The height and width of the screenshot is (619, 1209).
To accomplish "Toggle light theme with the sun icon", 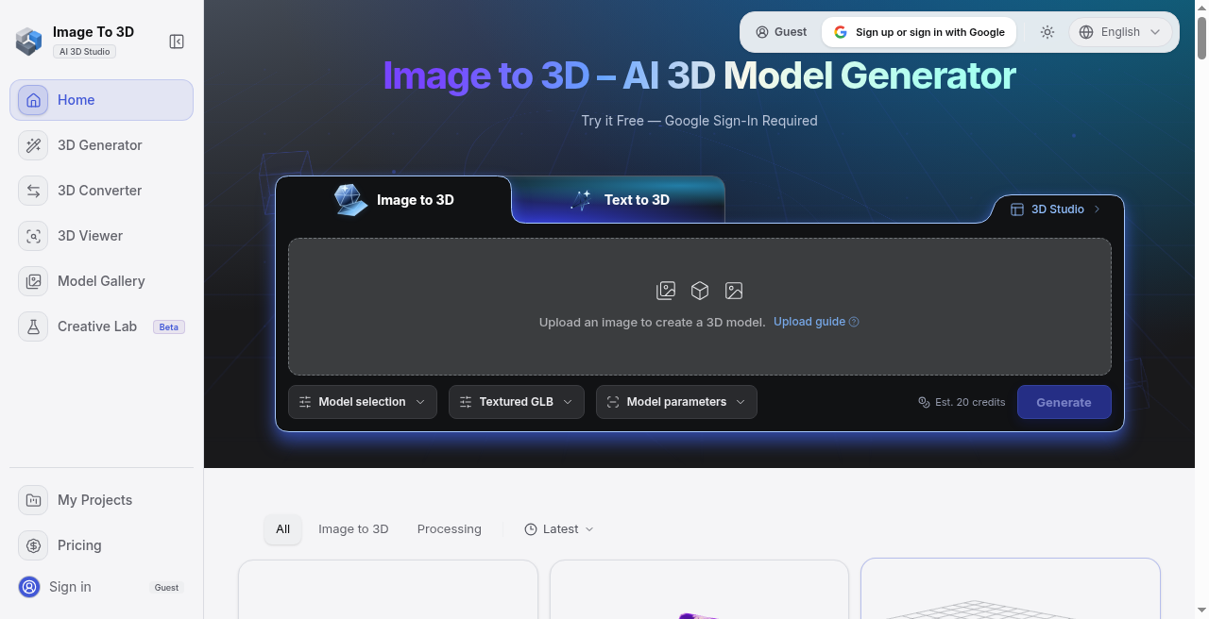I will [x=1047, y=32].
